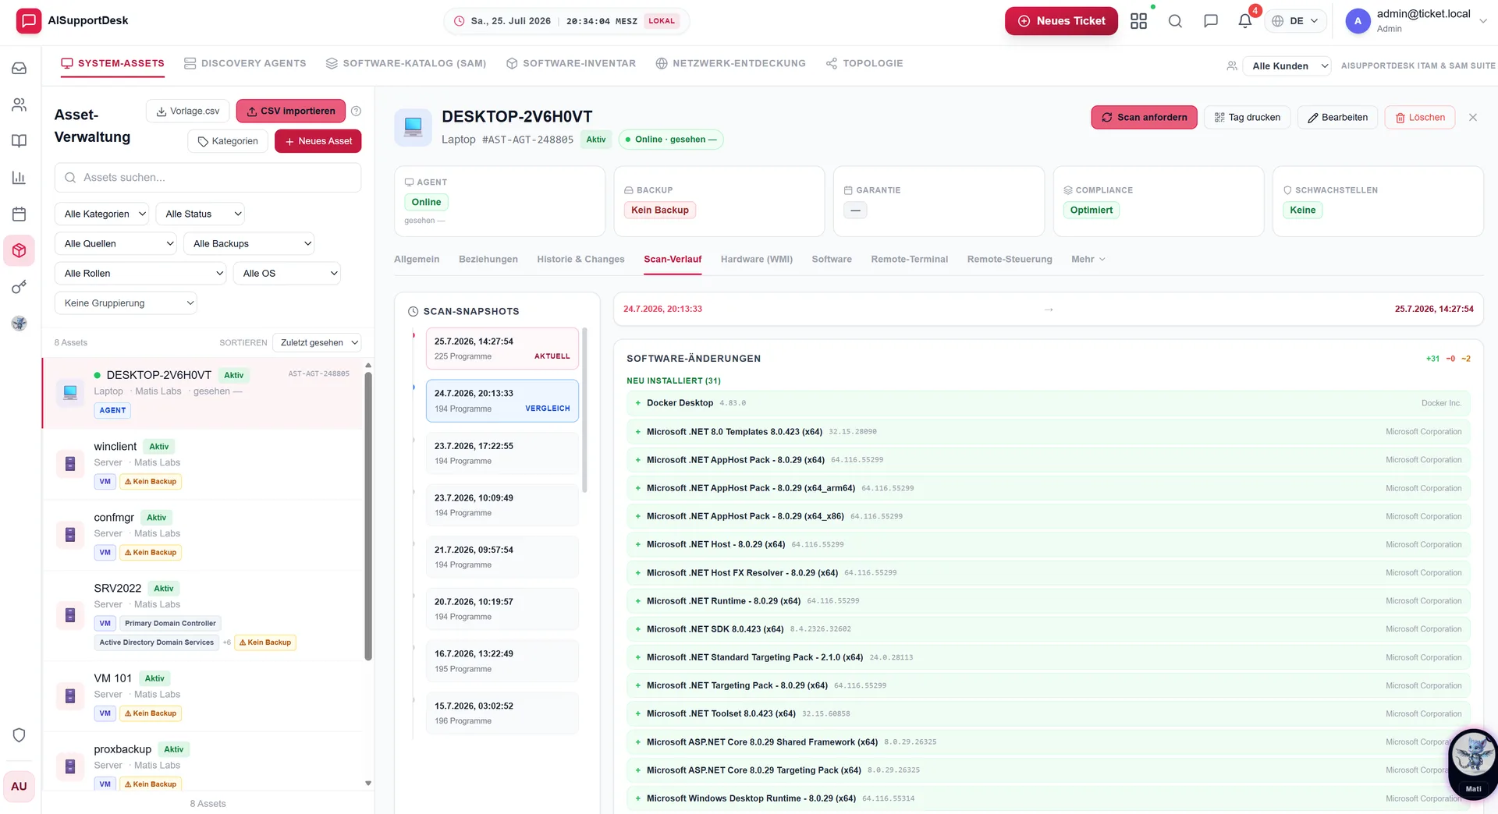Click the Tag drucken button

tap(1248, 118)
